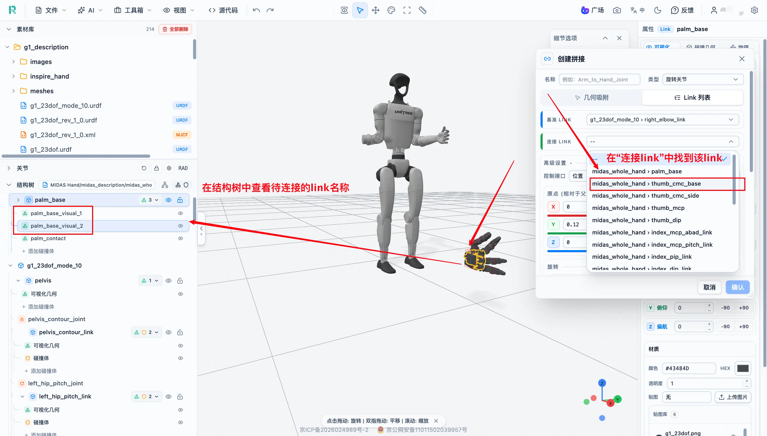This screenshot has width=767, height=436.
Task: Open settings gear in top bar
Action: [754, 10]
